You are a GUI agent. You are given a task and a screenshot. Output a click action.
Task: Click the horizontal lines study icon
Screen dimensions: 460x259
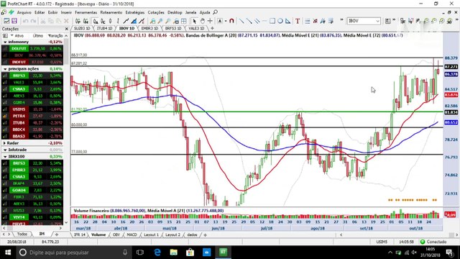pyautogui.click(x=307, y=21)
